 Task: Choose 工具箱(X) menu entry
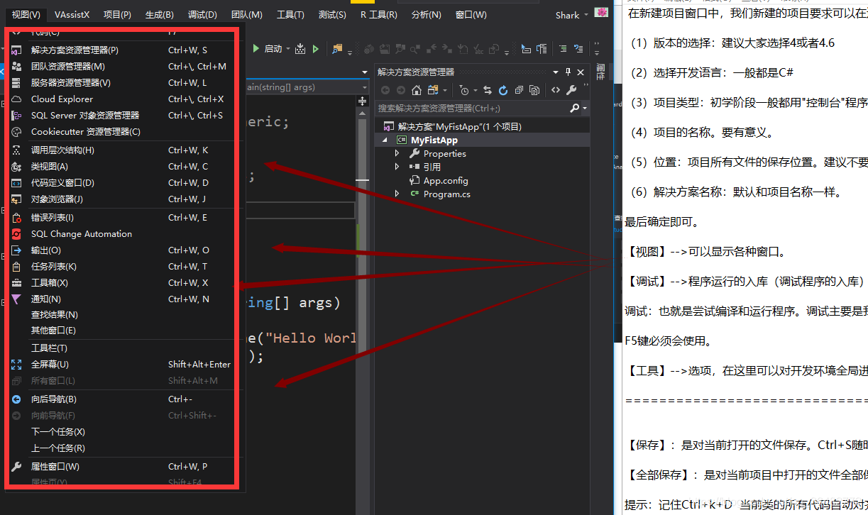coord(126,283)
